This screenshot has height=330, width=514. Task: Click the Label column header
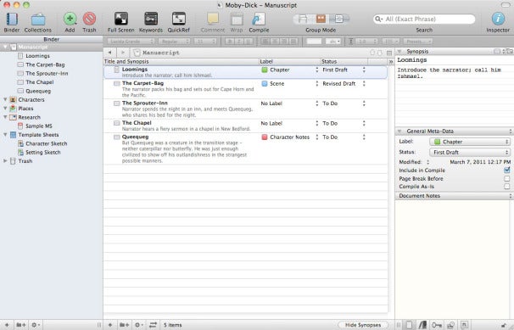click(x=289, y=62)
